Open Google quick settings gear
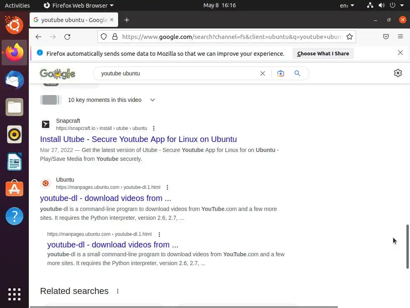 (x=398, y=73)
